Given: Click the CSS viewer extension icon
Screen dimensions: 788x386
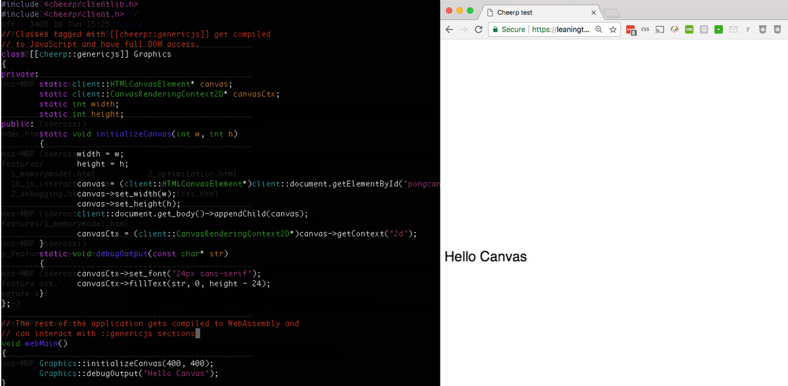Looking at the screenshot, I should (645, 29).
